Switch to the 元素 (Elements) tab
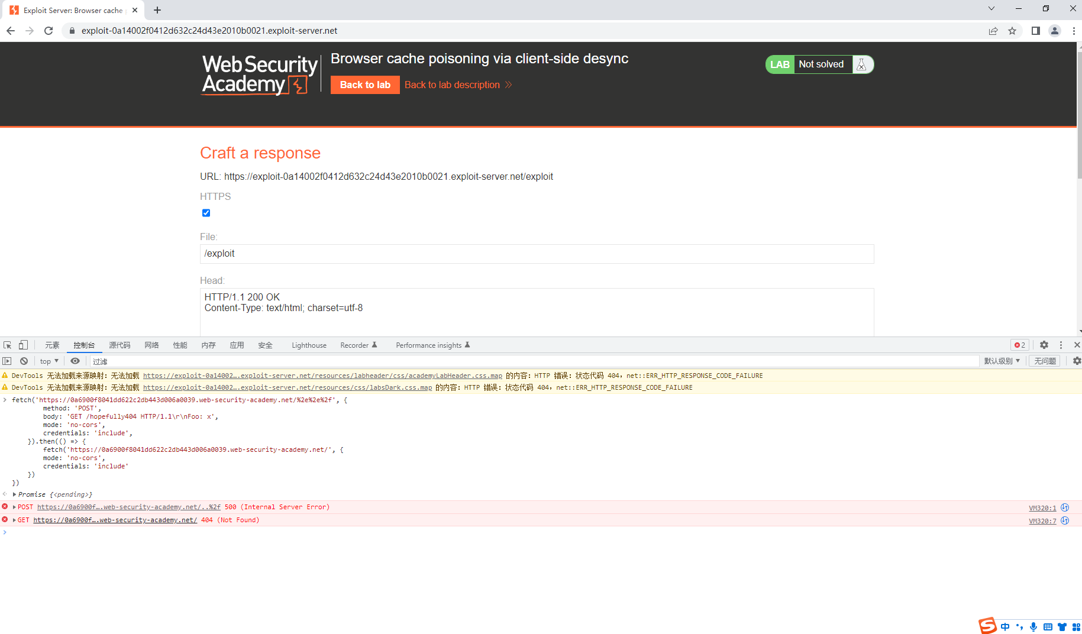This screenshot has width=1082, height=634. pos(52,345)
